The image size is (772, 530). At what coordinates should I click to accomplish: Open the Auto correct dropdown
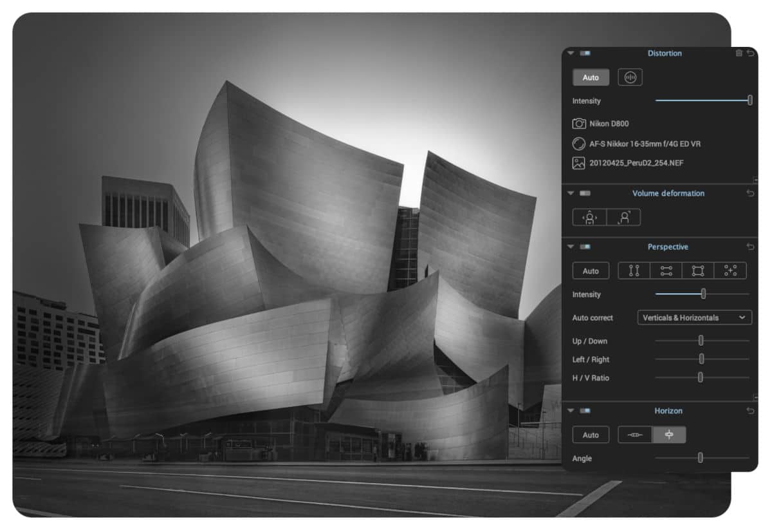pos(694,317)
